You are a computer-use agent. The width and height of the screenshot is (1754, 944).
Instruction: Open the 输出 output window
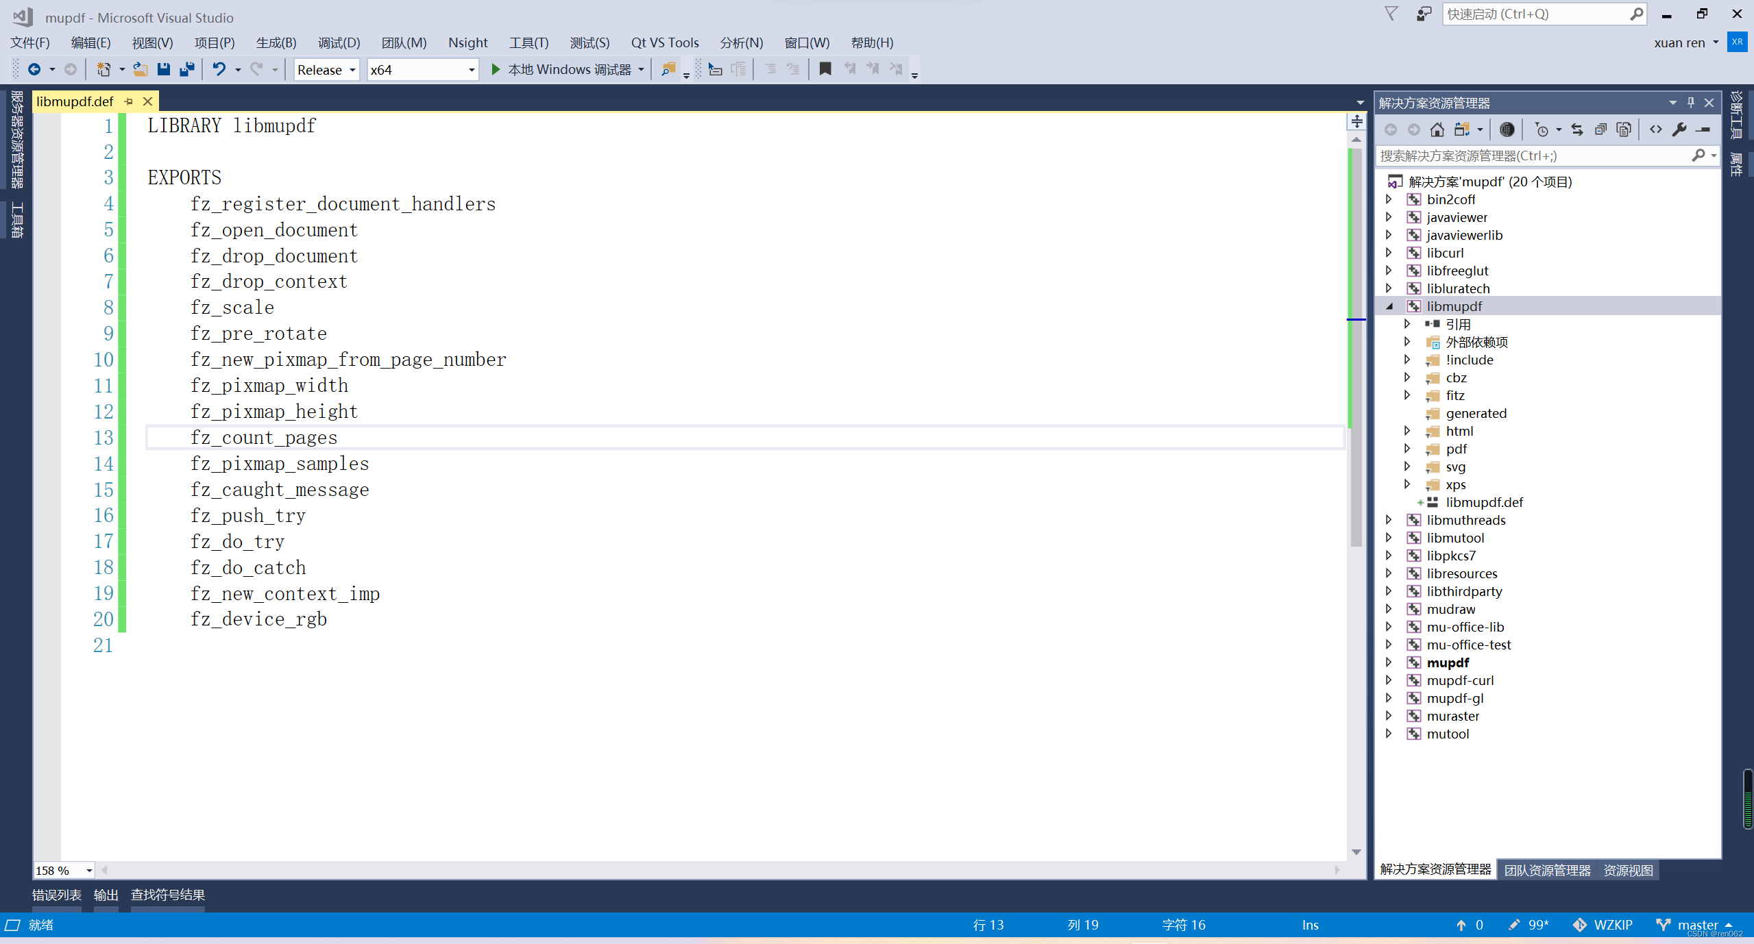106,894
